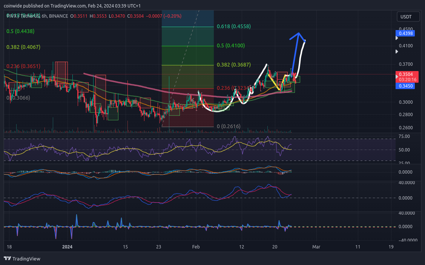Click 0.2600 on the price axis
The height and width of the screenshot is (265, 425).
406,127
